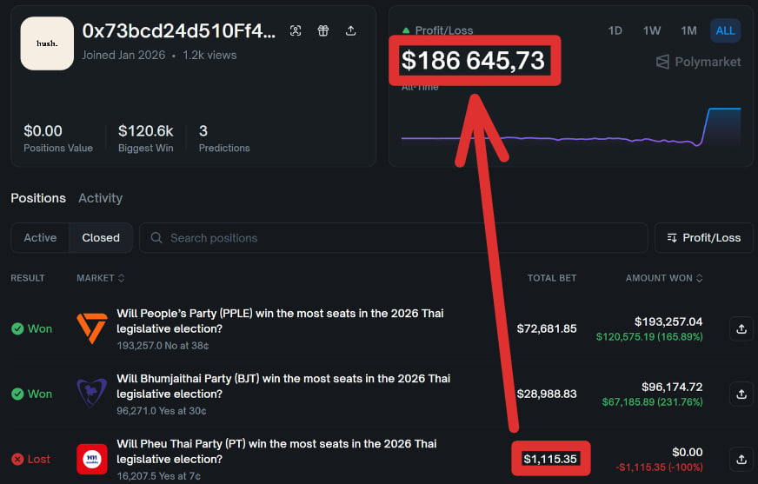Select the 1D profit/loss range
This screenshot has height=484, width=758.
pos(615,31)
